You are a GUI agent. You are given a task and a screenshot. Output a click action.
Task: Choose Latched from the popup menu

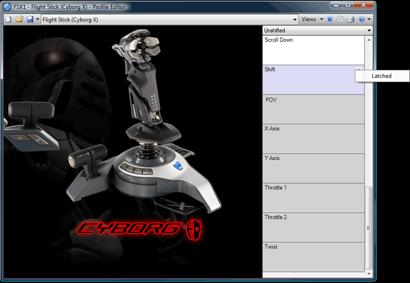[382, 76]
